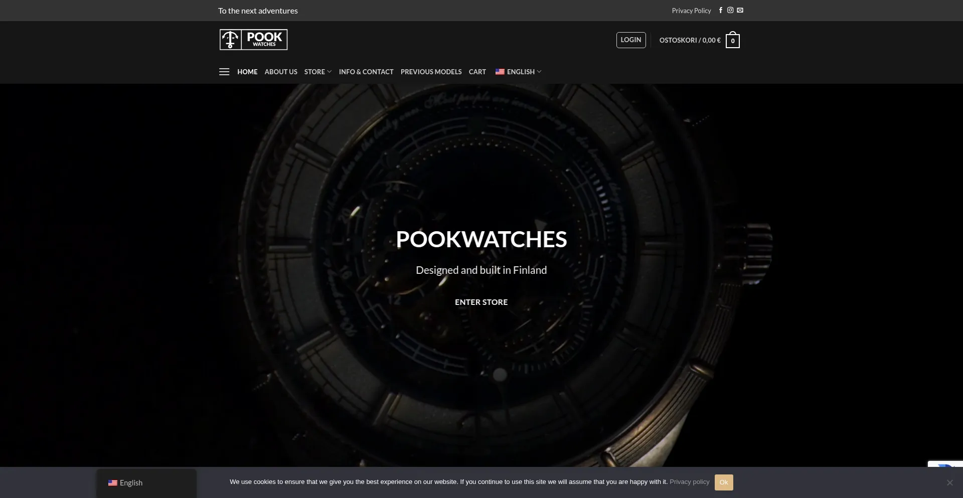
Task: Open the Facebook social icon
Action: click(720, 11)
